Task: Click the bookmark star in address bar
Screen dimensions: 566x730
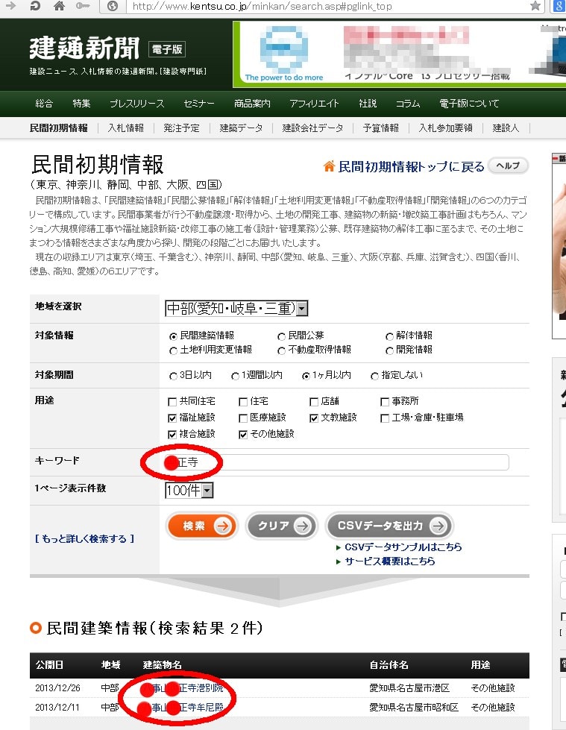Action: (535, 6)
